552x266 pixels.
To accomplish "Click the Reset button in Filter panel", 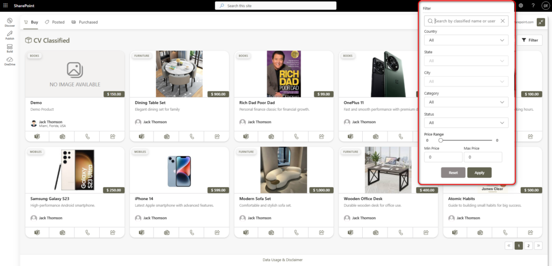I will click(x=453, y=172).
